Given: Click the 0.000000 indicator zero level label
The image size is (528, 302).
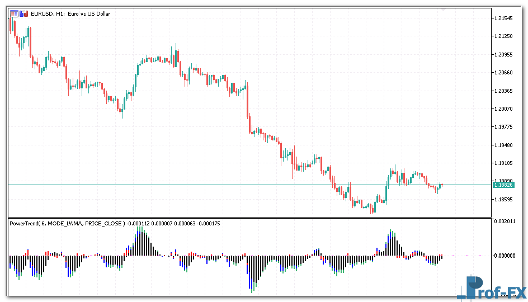Looking at the screenshot, I should click(x=504, y=256).
